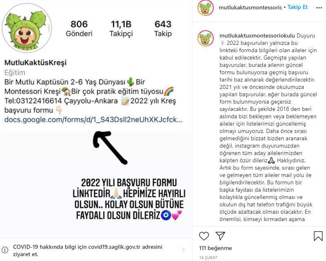Image resolution: width=326 pixels, height=261 pixels.
Task: Open covid19.saglik.gov.tr information banner text
Action: 88,250
